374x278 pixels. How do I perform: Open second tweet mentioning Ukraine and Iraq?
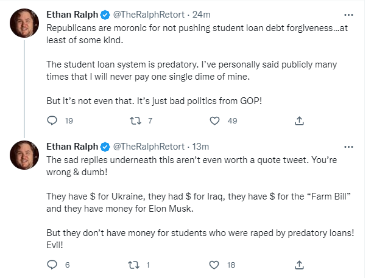200,203
